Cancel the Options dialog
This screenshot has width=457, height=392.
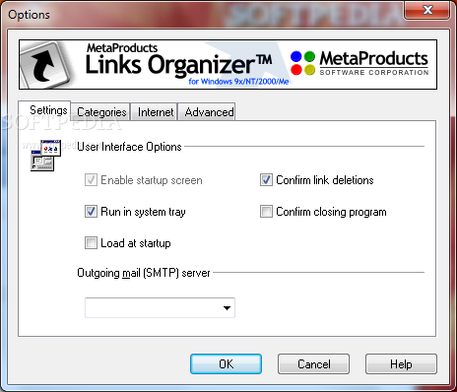tap(313, 363)
